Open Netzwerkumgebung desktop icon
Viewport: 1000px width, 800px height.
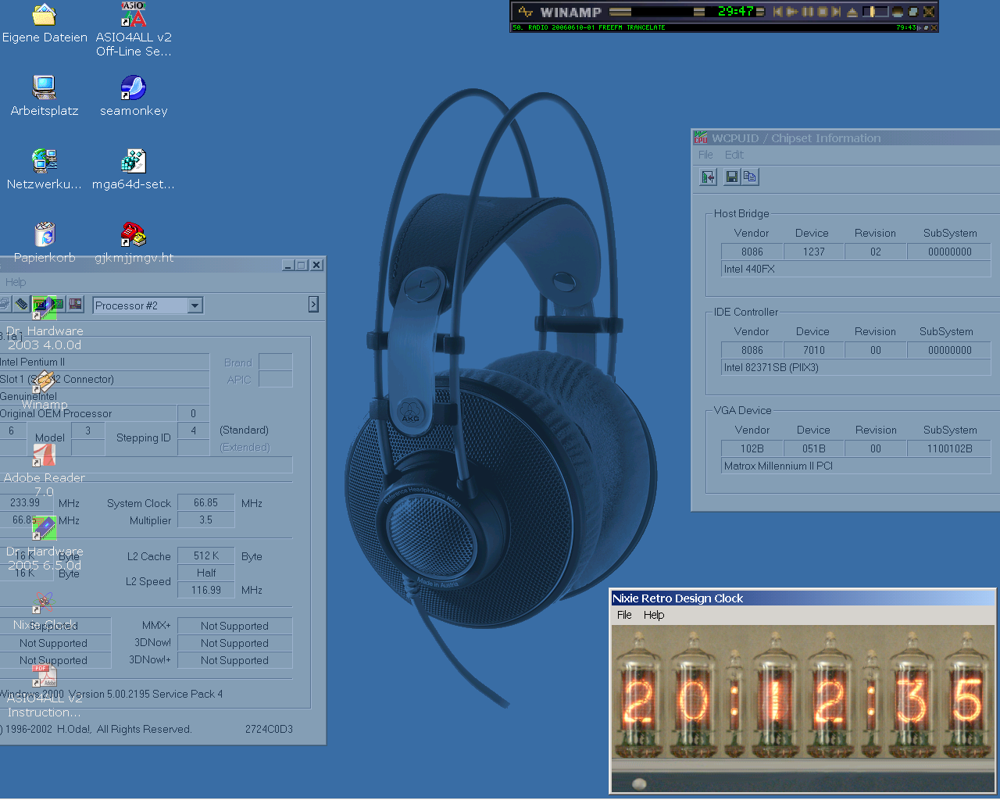tap(45, 161)
